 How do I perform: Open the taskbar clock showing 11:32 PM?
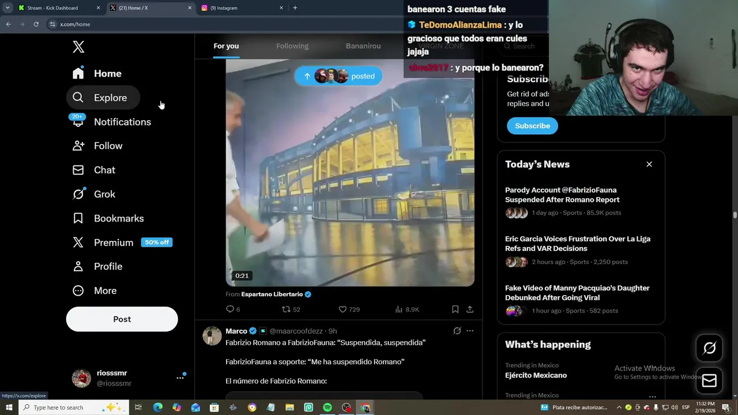705,408
